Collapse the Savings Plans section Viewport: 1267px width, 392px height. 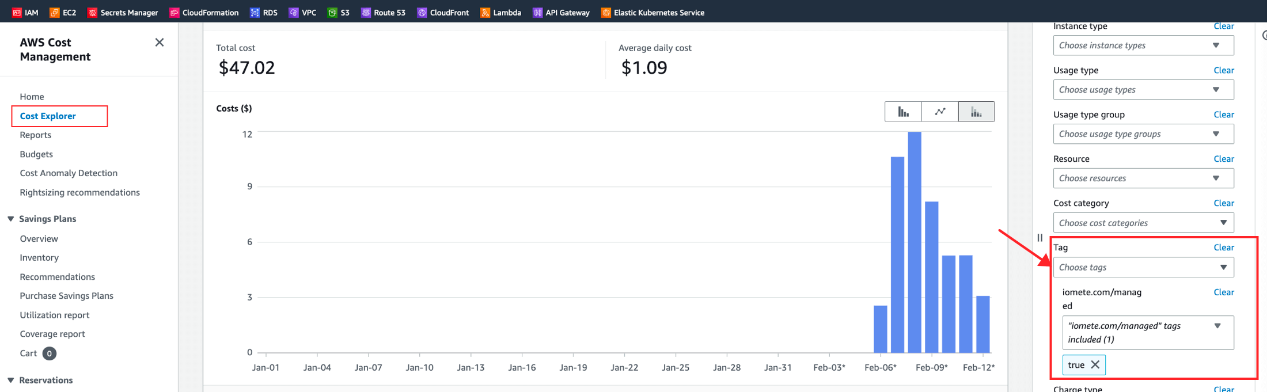point(10,219)
